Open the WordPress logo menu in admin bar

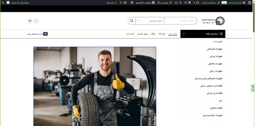click(x=250, y=3)
